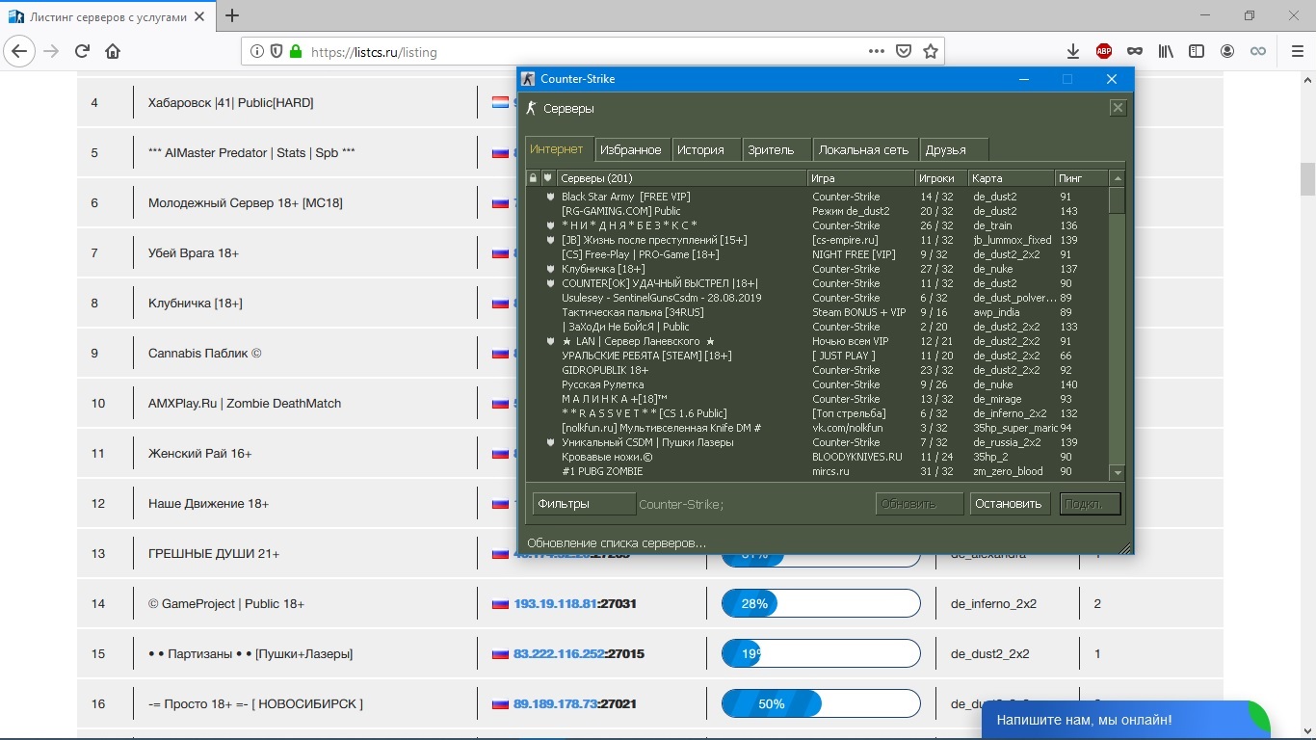Open the Зритель tab
Image resolution: width=1316 pixels, height=740 pixels.
(776, 149)
